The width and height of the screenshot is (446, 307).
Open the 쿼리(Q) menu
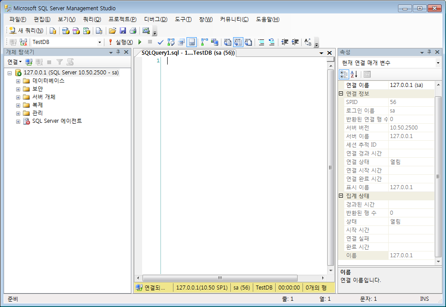tap(92, 19)
